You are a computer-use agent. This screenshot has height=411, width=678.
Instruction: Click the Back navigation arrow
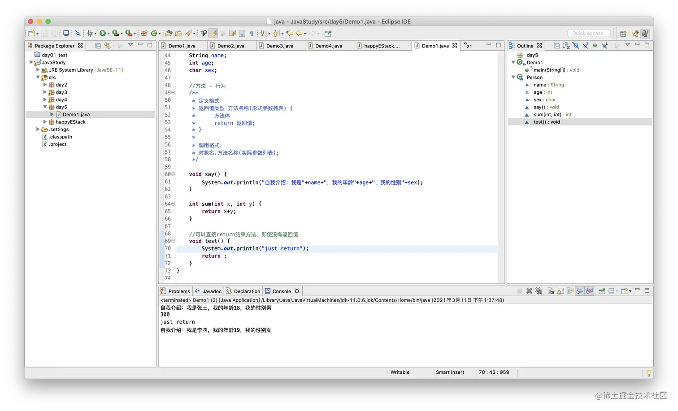(x=299, y=33)
